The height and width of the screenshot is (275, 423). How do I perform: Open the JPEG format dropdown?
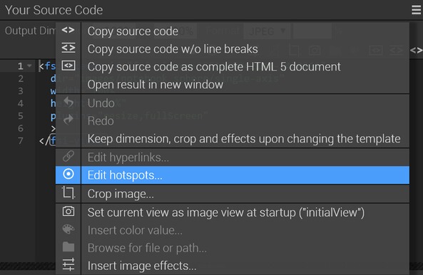(267, 31)
